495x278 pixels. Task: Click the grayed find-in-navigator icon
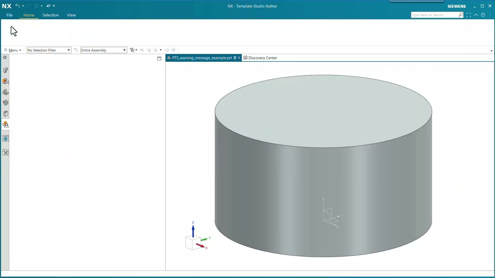[142, 50]
